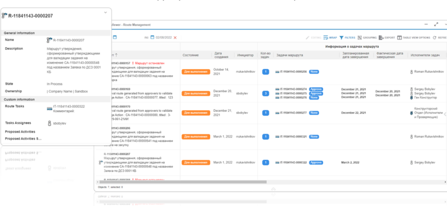This screenshot has height=206, width=447.
Task: Toggle Wrap text in toolbar
Action: (326, 38)
